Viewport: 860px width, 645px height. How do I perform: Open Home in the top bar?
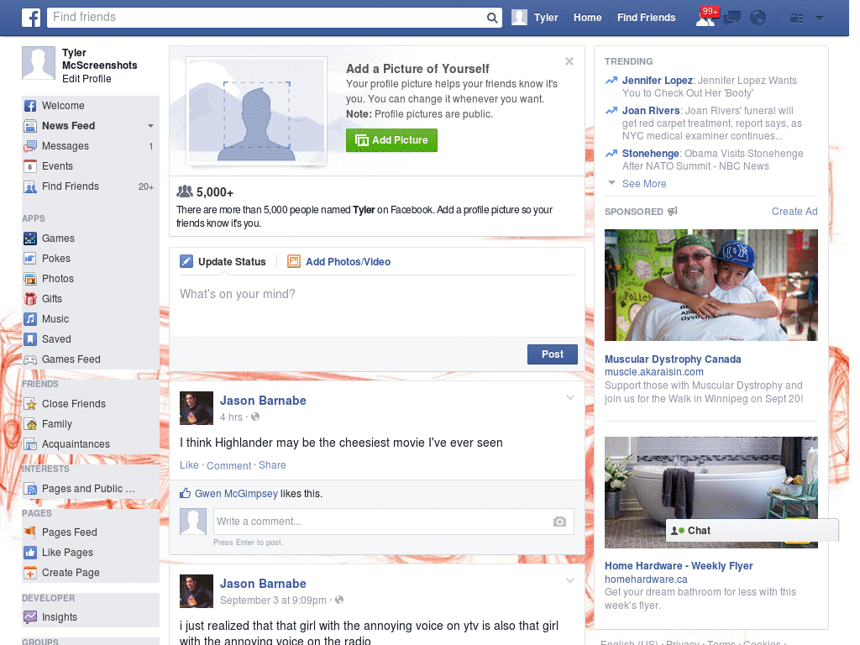tap(587, 18)
